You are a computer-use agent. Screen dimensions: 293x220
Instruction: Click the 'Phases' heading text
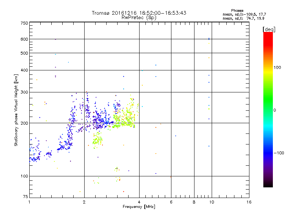pyautogui.click(x=237, y=11)
